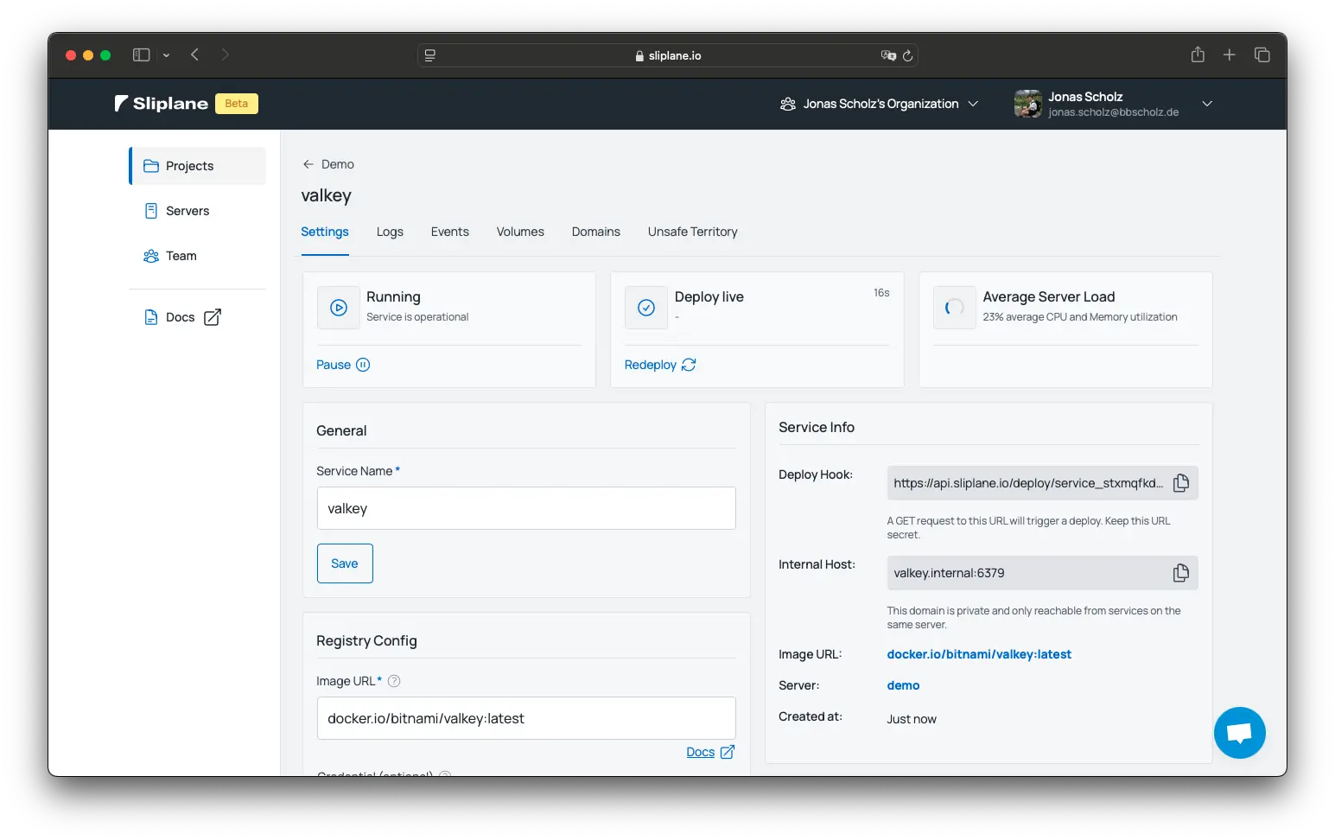This screenshot has height=840, width=1335.
Task: Go back to Demo project
Action: 328,164
